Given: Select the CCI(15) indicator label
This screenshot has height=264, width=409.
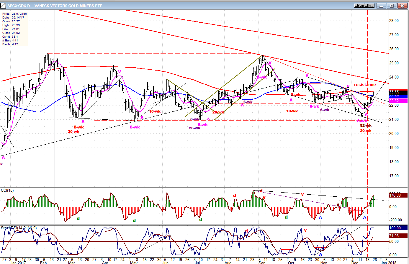Looking at the screenshot, I should pyautogui.click(x=7, y=191).
